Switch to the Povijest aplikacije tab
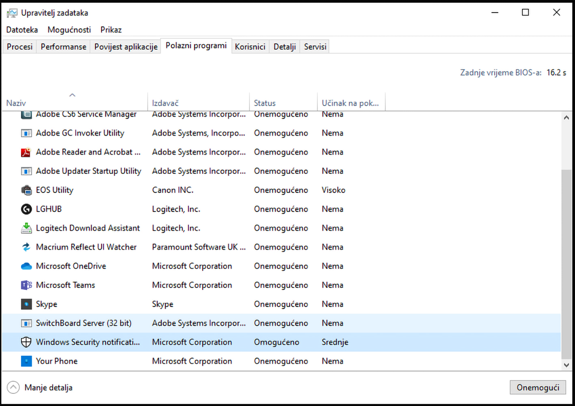This screenshot has height=406, width=575. 126,47
